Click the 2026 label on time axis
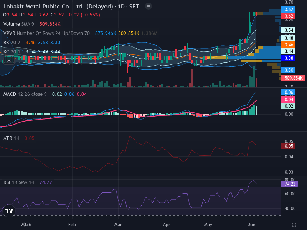The height and width of the screenshot is (230, 307). point(26,225)
